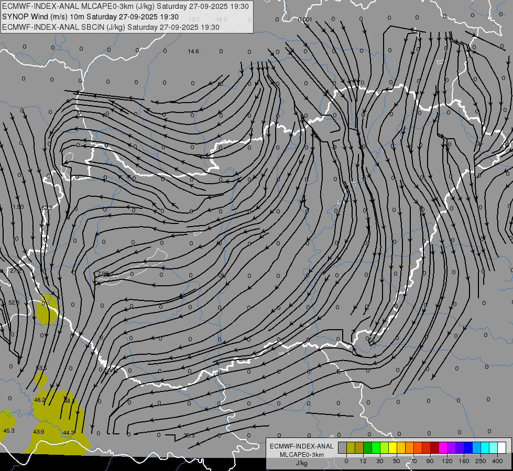Screen dimensions: 513x471
Task: Pick the pure yellow swatch in the legend
Action: click(392, 447)
